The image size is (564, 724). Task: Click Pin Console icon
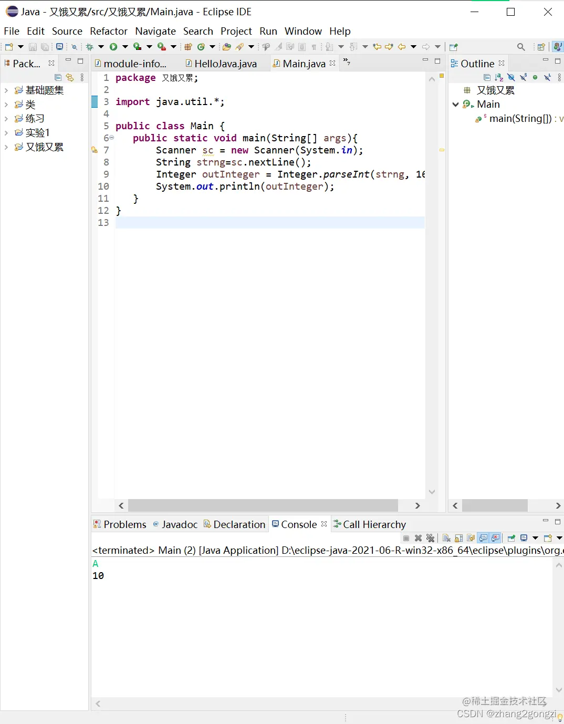click(x=511, y=538)
